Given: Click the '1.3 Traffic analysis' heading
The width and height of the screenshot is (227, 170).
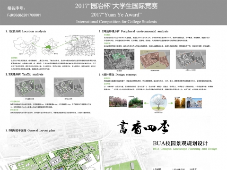Looking at the screenshot, I should (x=25, y=74).
